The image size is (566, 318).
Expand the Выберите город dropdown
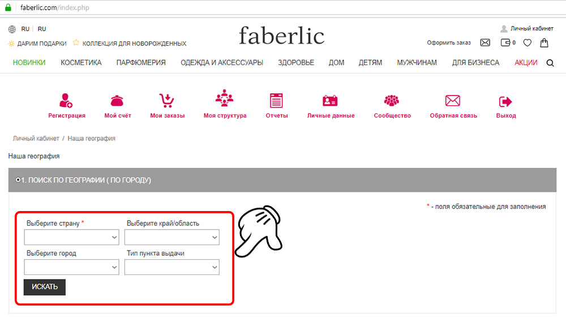(x=71, y=268)
